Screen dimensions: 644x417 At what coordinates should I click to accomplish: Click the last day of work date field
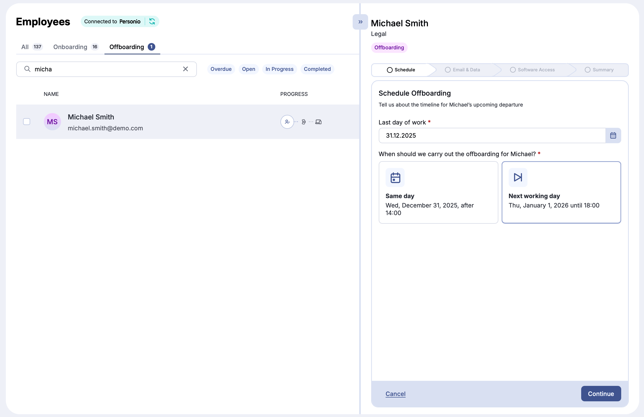(487, 135)
